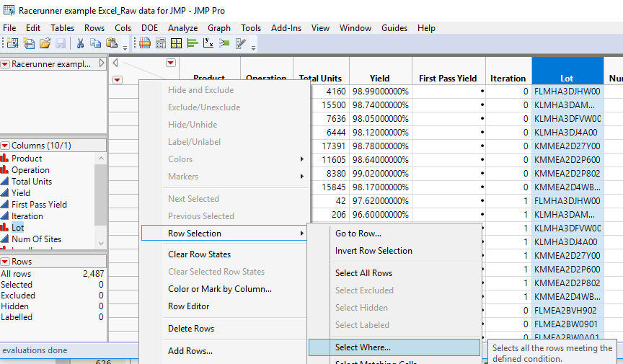Open the Guides menu
623x364 pixels.
click(x=394, y=28)
